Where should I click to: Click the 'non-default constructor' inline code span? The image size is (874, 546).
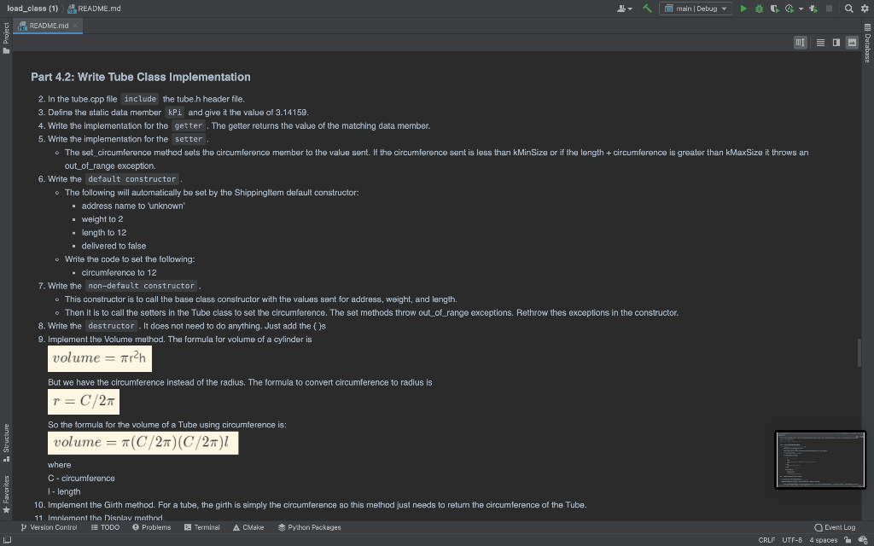point(142,286)
